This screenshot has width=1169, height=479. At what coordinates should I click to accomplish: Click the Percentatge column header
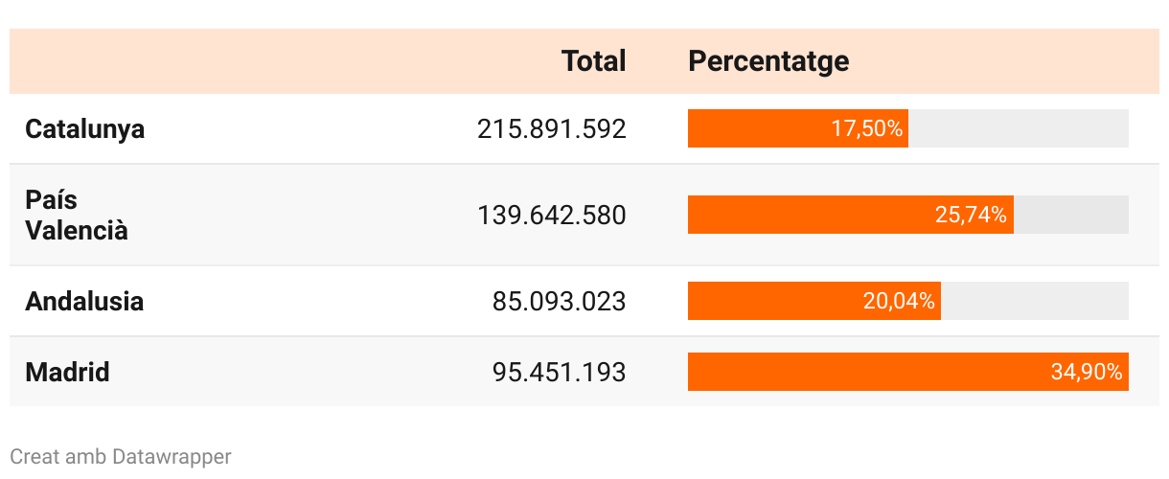coord(768,61)
